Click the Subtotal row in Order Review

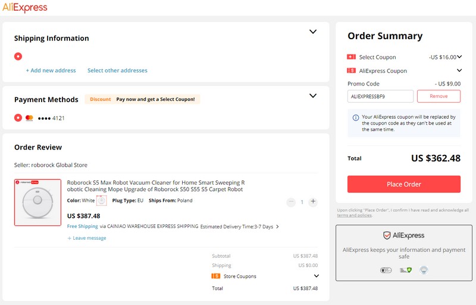click(x=265, y=256)
